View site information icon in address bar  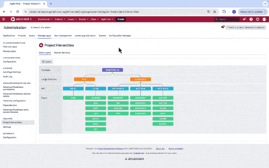click(26, 12)
